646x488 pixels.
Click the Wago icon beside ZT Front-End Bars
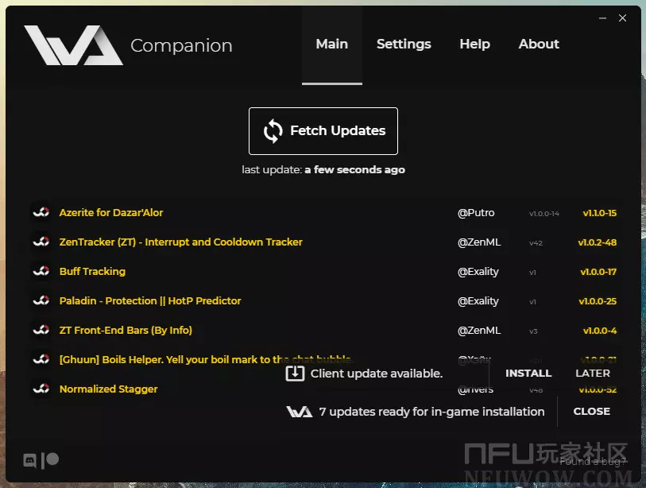[x=41, y=331]
